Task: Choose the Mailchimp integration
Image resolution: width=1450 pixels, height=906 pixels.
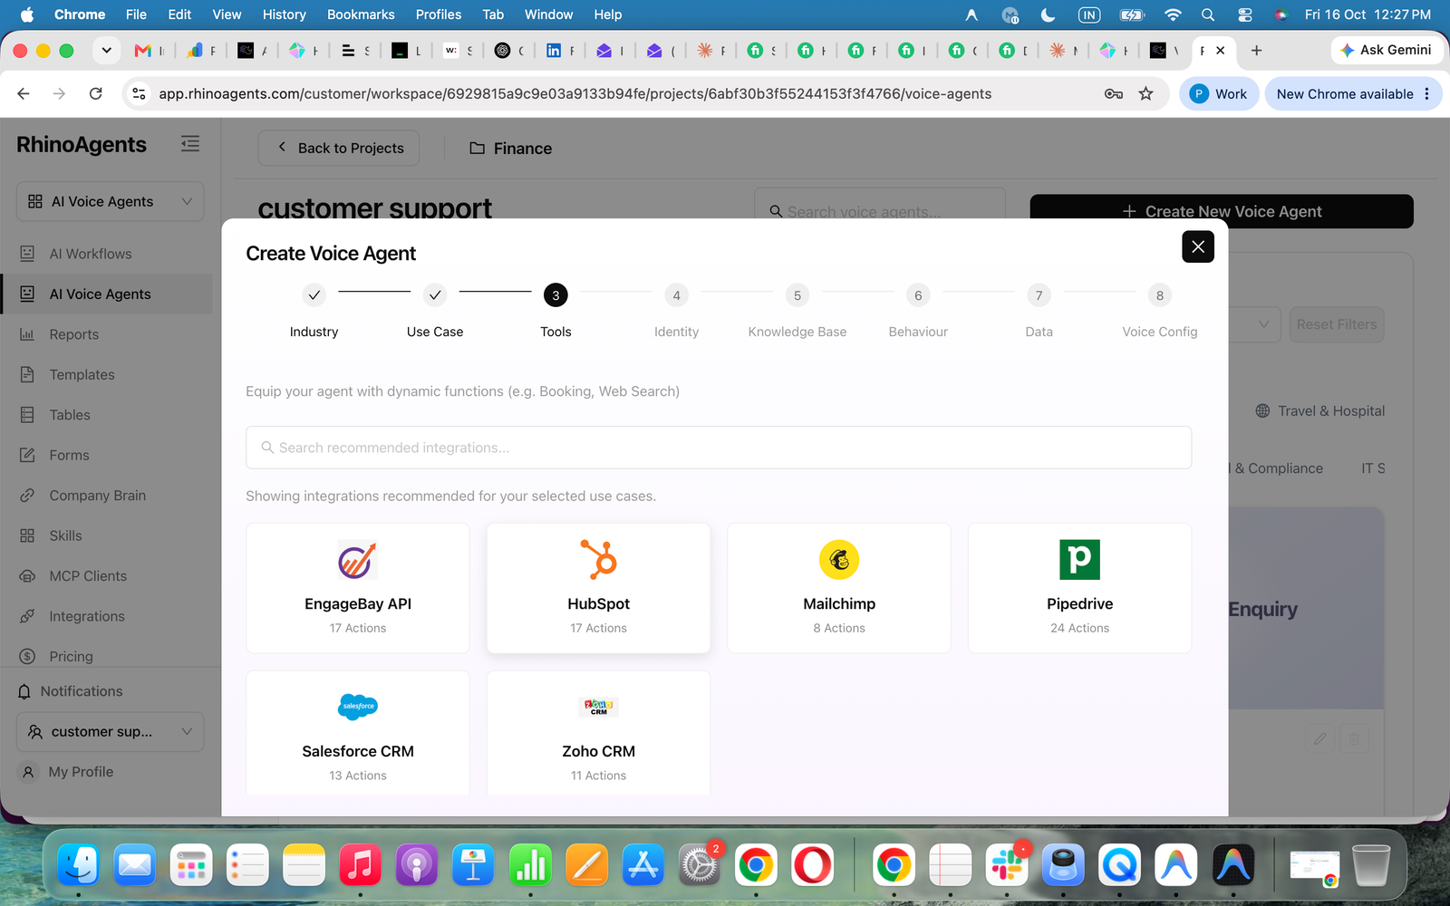Action: coord(839,588)
